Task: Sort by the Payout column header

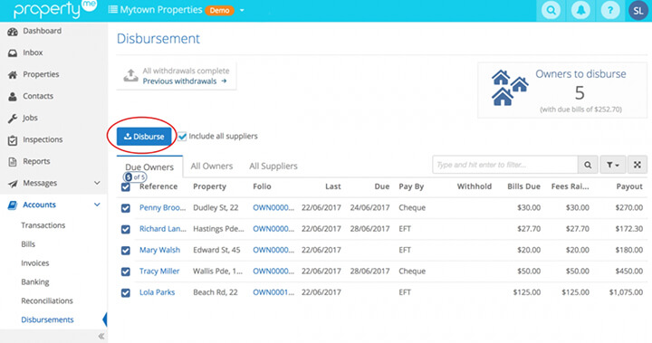Action: tap(629, 186)
